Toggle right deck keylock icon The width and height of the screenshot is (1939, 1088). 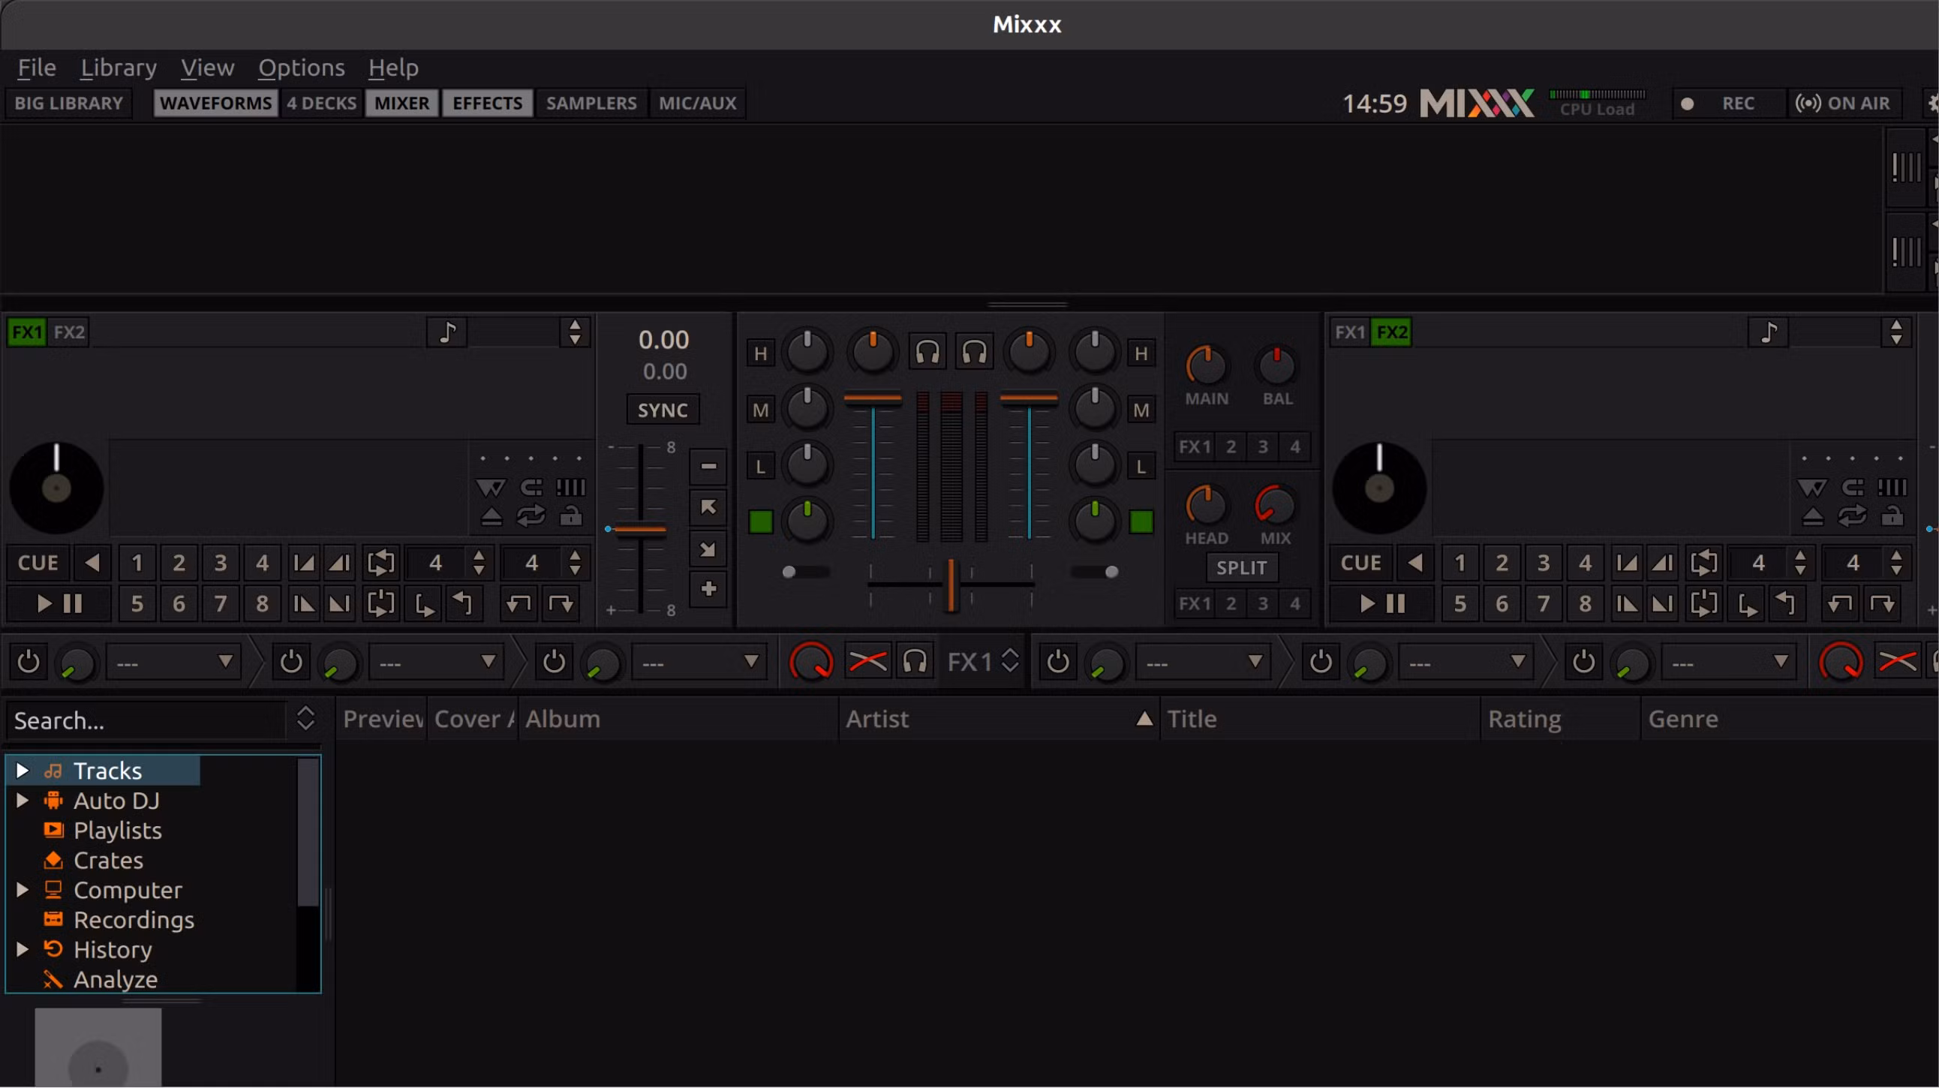point(1892,516)
